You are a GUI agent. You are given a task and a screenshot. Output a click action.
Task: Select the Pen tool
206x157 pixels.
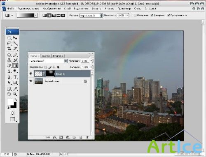click(x=9, y=77)
